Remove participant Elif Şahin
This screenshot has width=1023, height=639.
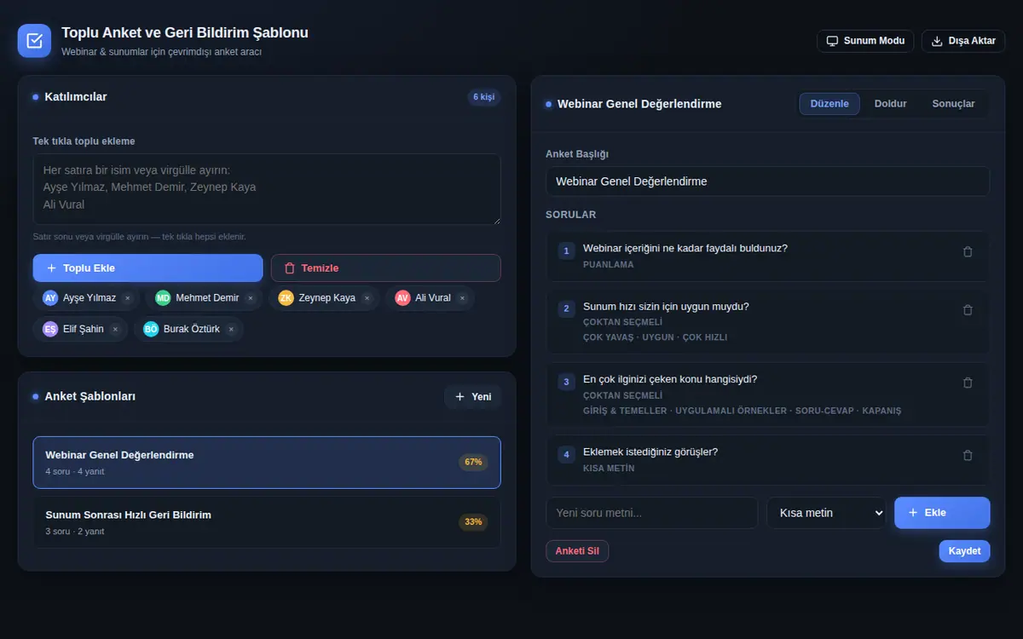coord(115,329)
